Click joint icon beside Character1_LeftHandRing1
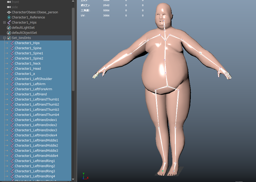Screen dimensions: 256x182 12,161
